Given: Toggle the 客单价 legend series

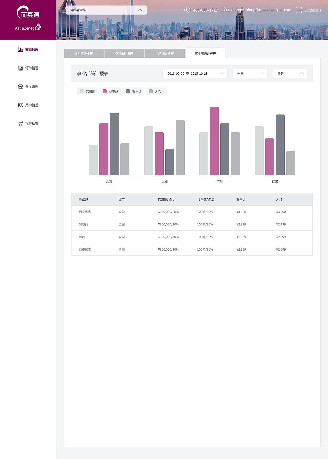Looking at the screenshot, I should point(134,91).
